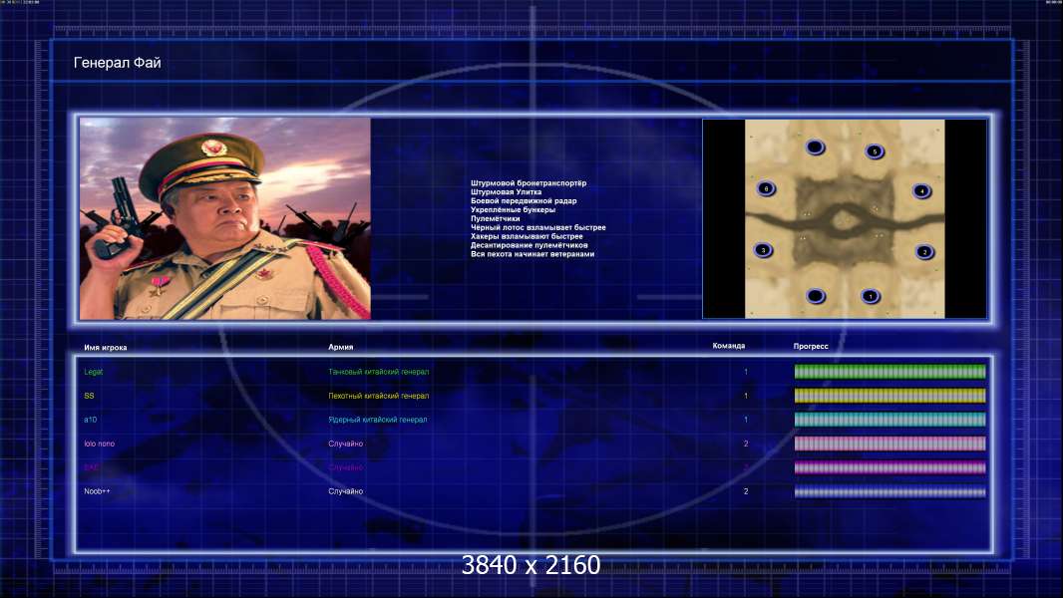Click Noob++'s white-blue progress bar
The image size is (1063, 598).
tap(889, 491)
